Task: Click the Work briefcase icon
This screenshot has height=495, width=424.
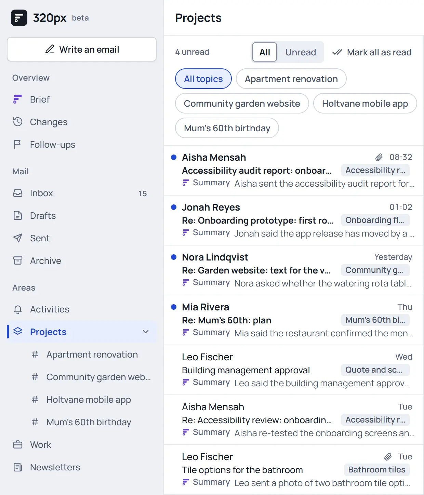Action: pos(17,445)
